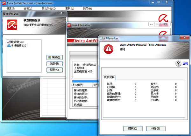191x136 pixels.
Task: Click the 已修復: statistic label
Action: (155, 90)
